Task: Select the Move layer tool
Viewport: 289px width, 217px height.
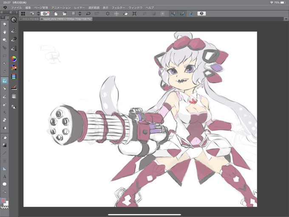Action: (5, 48)
